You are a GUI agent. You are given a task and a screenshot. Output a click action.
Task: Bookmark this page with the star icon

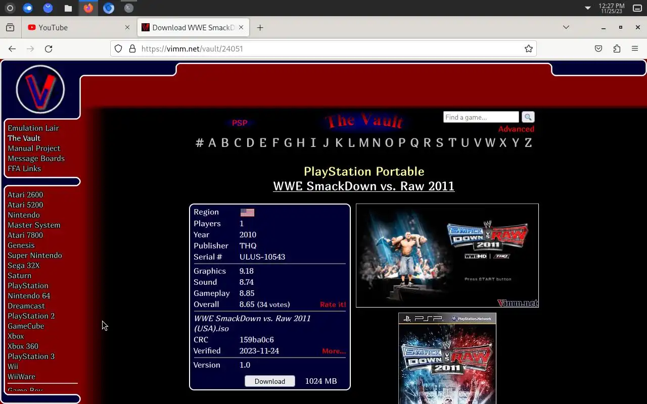pyautogui.click(x=528, y=49)
